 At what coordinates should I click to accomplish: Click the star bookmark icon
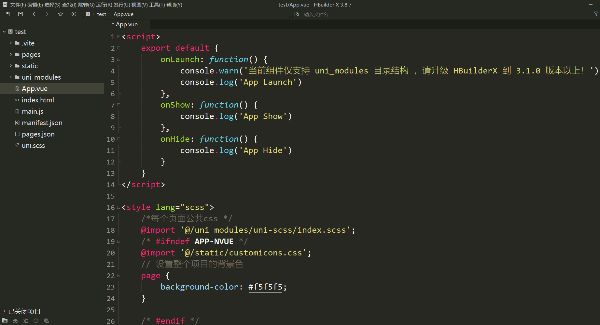click(61, 14)
